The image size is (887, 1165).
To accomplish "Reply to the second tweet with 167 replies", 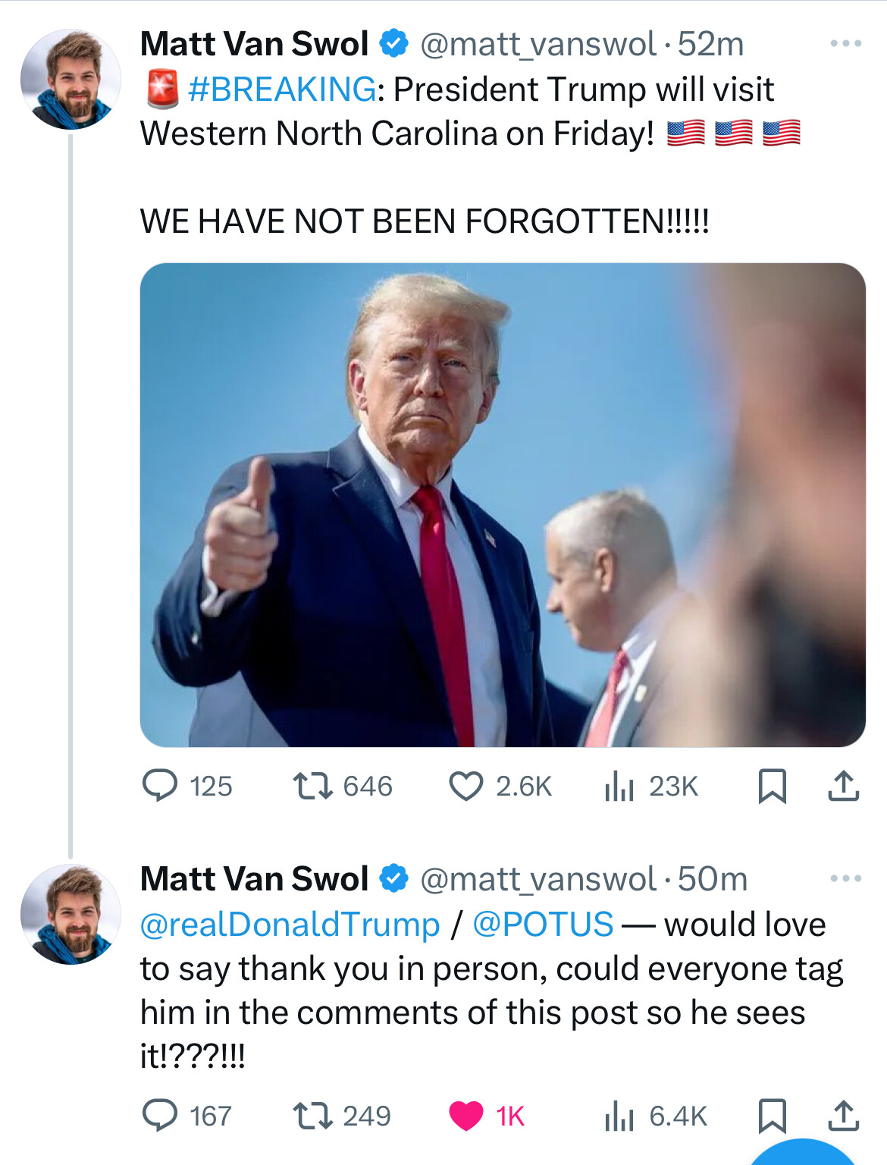I will pyautogui.click(x=161, y=1116).
